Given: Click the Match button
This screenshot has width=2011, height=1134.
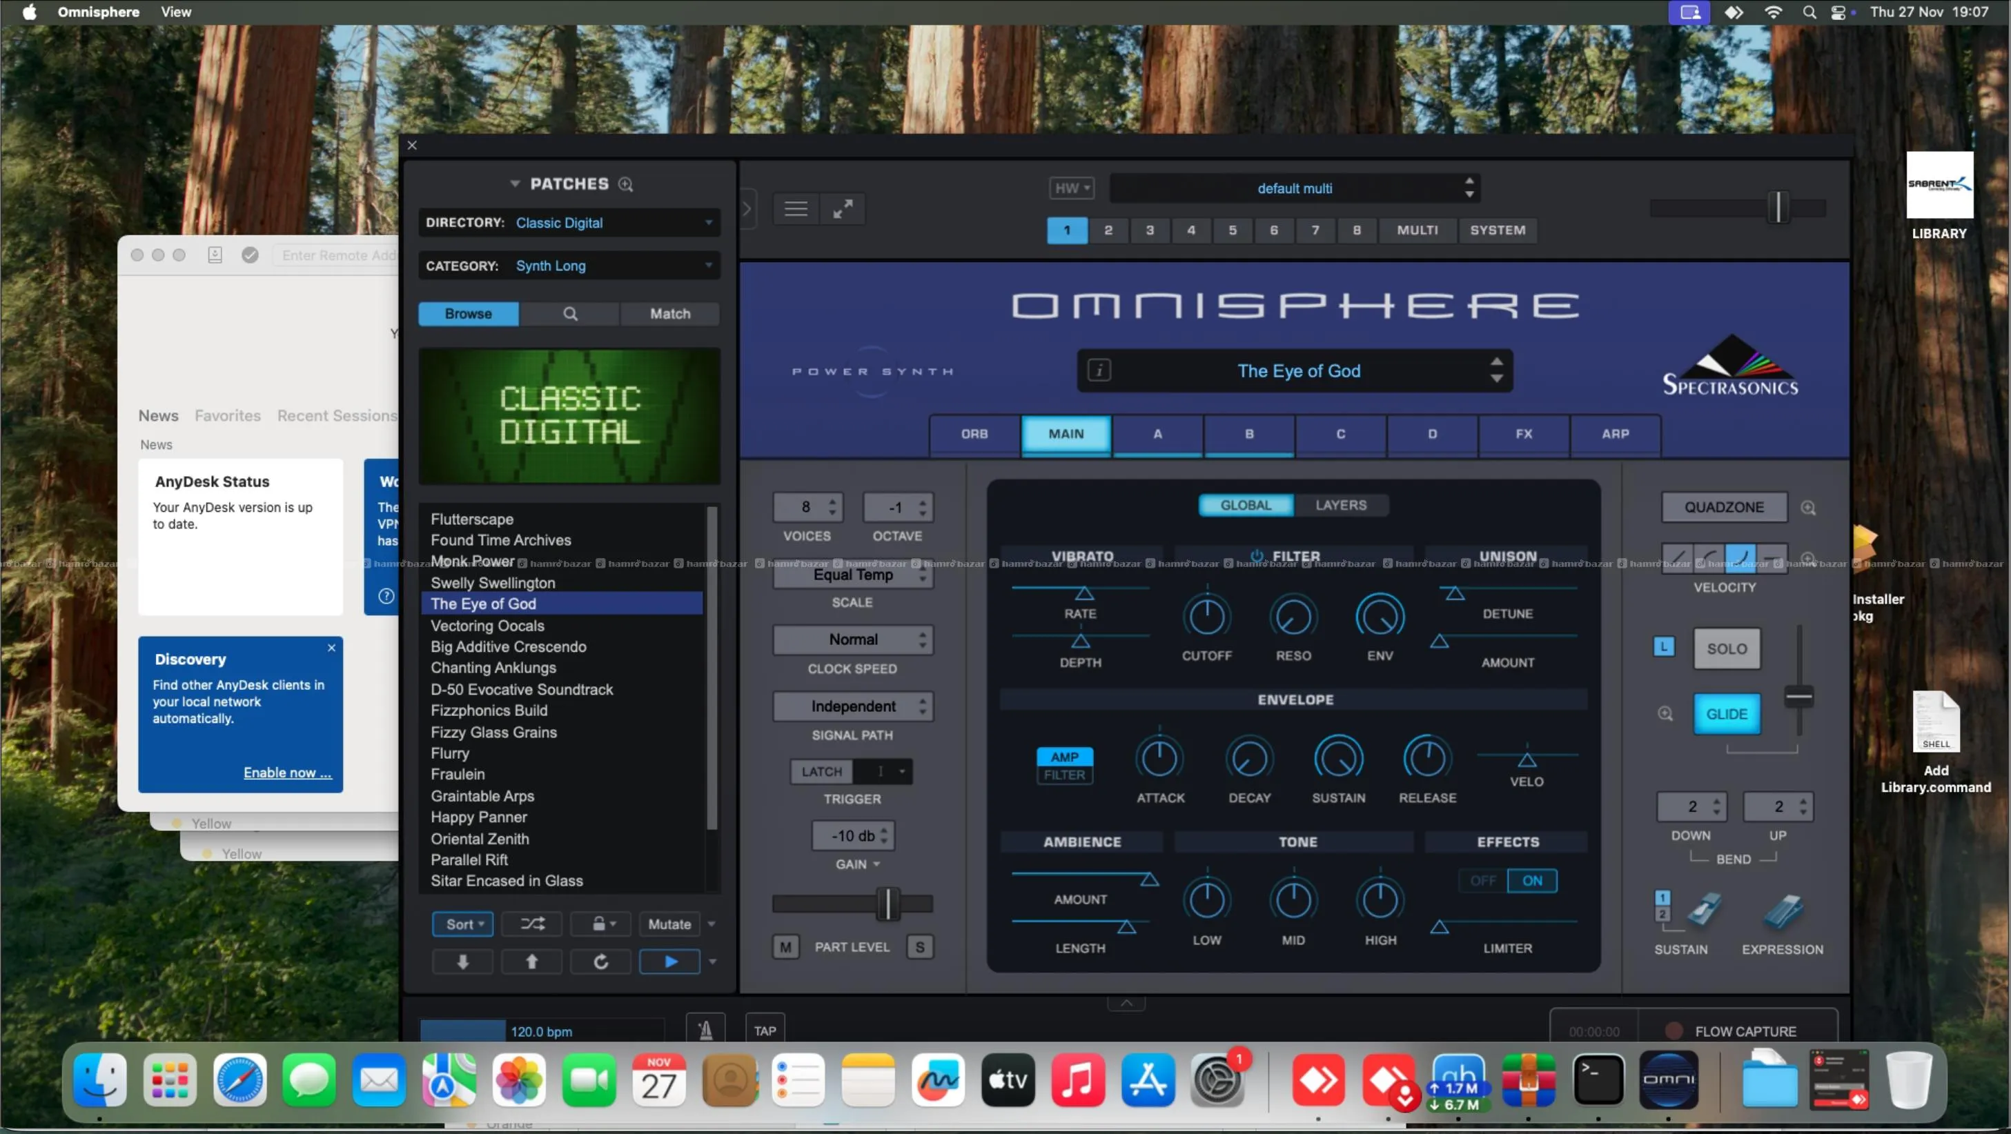Looking at the screenshot, I should tap(670, 314).
